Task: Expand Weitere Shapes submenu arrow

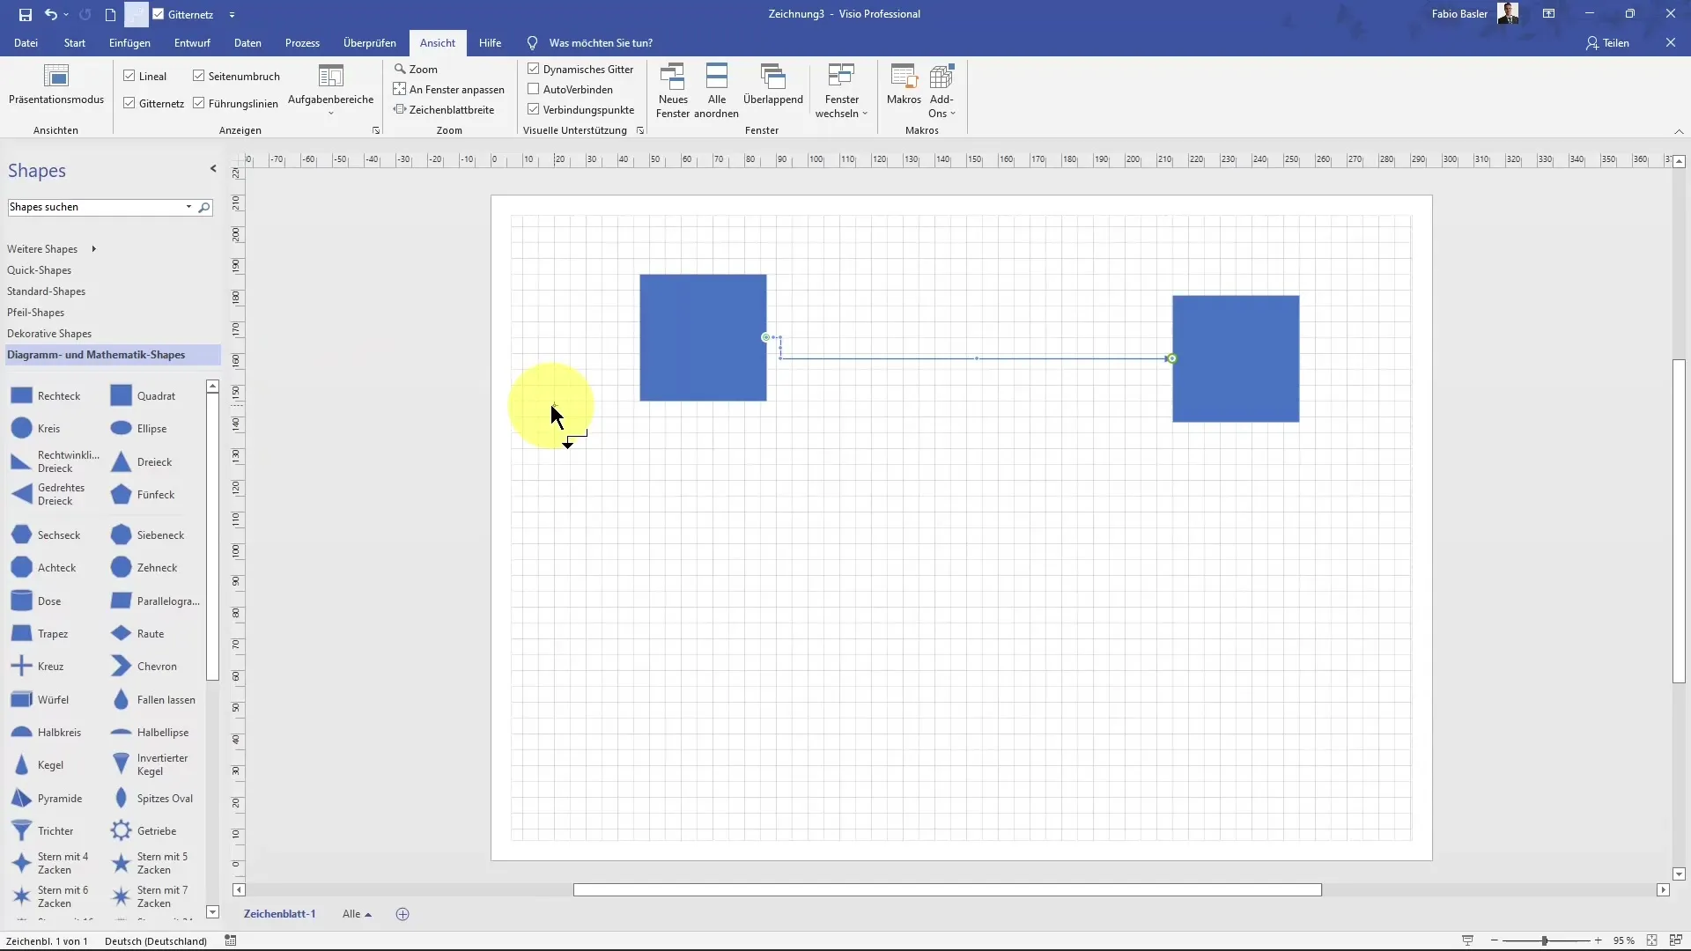Action: (93, 249)
